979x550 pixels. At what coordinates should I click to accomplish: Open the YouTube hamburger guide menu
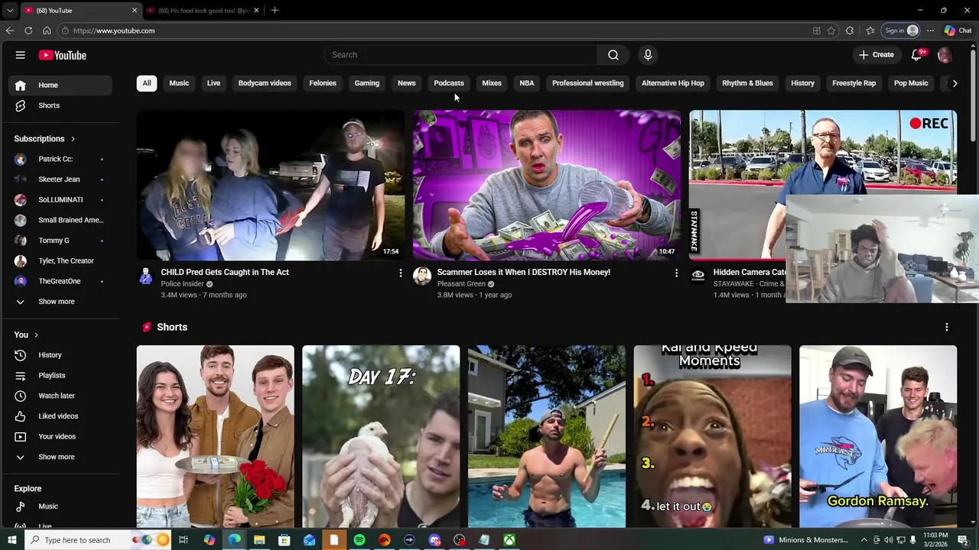pyautogui.click(x=21, y=55)
